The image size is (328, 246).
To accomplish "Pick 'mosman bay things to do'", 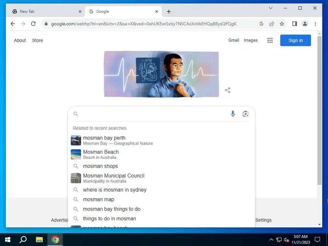I will point(161,209).
